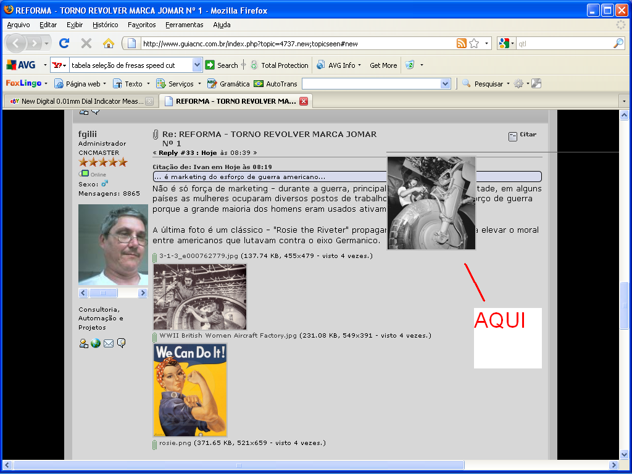Open the Editar menu
This screenshot has height=474, width=632.
click(x=48, y=25)
